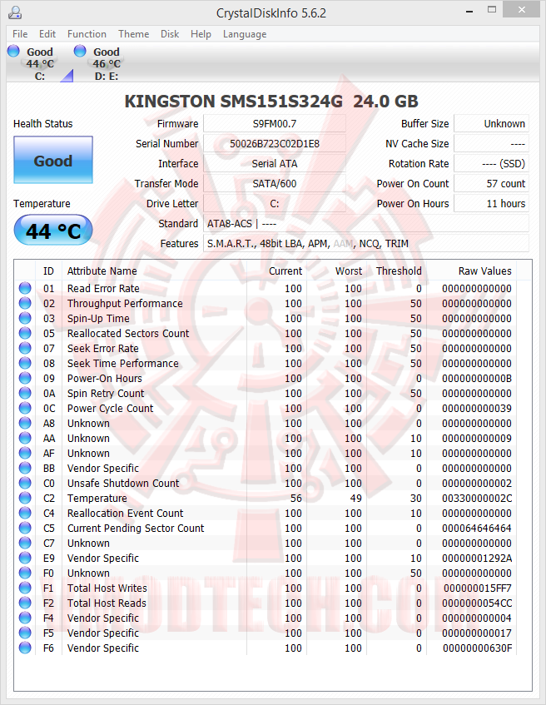Click status orb for attribute A8
The width and height of the screenshot is (546, 705).
click(25, 423)
